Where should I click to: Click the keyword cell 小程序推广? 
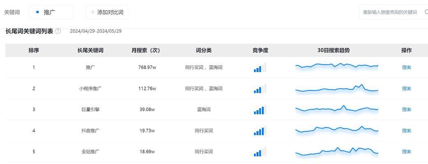click(90, 89)
